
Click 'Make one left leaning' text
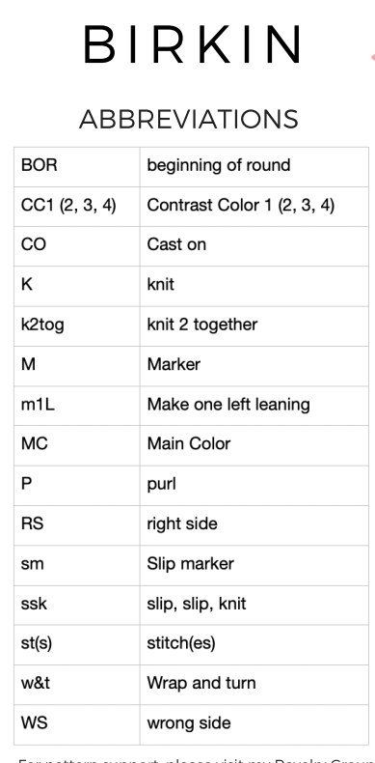click(228, 405)
